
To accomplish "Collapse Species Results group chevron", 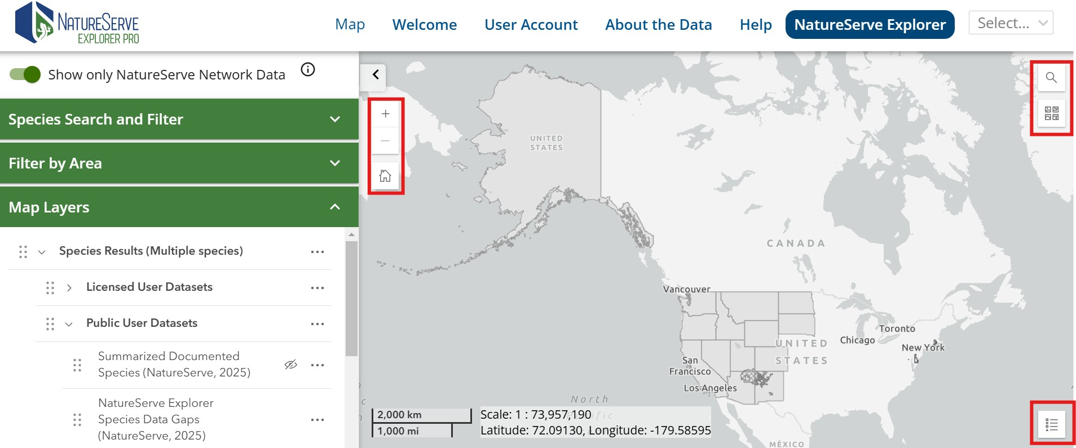I will tap(42, 252).
